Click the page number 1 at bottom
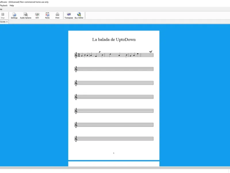This screenshot has height=173, width=230. point(114,153)
